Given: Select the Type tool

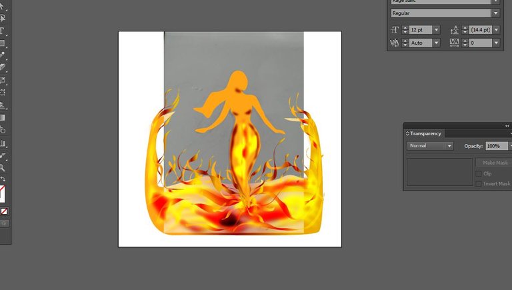Looking at the screenshot, I should pyautogui.click(x=2, y=31).
